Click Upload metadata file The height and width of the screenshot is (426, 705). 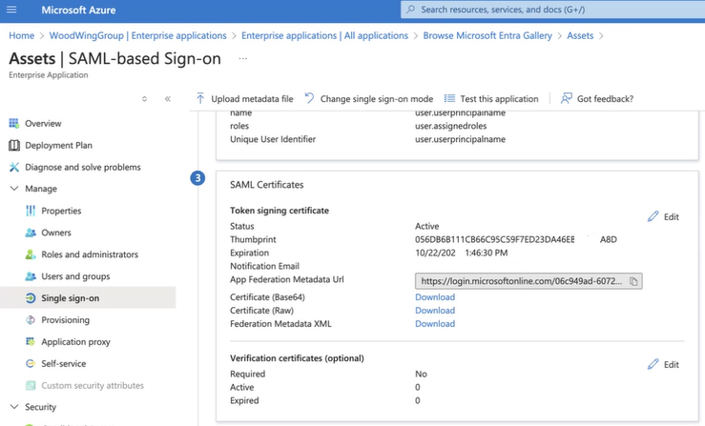tap(244, 98)
